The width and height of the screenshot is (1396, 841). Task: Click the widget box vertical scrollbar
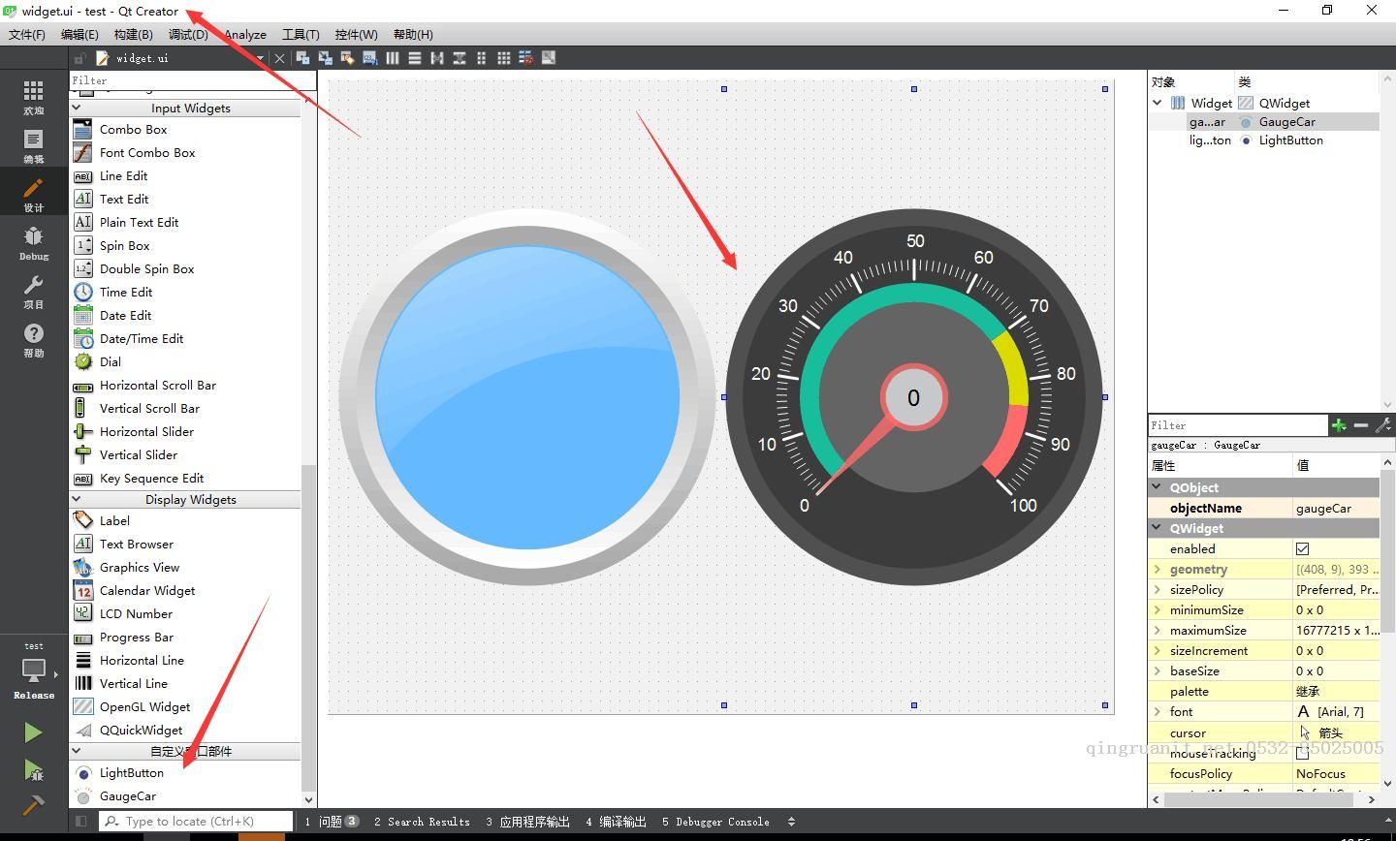click(x=309, y=627)
